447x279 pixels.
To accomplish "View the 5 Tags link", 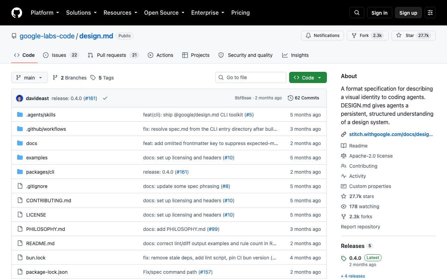I will coord(102,78).
